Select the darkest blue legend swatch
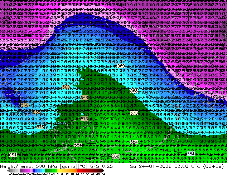 tap(34, 171)
